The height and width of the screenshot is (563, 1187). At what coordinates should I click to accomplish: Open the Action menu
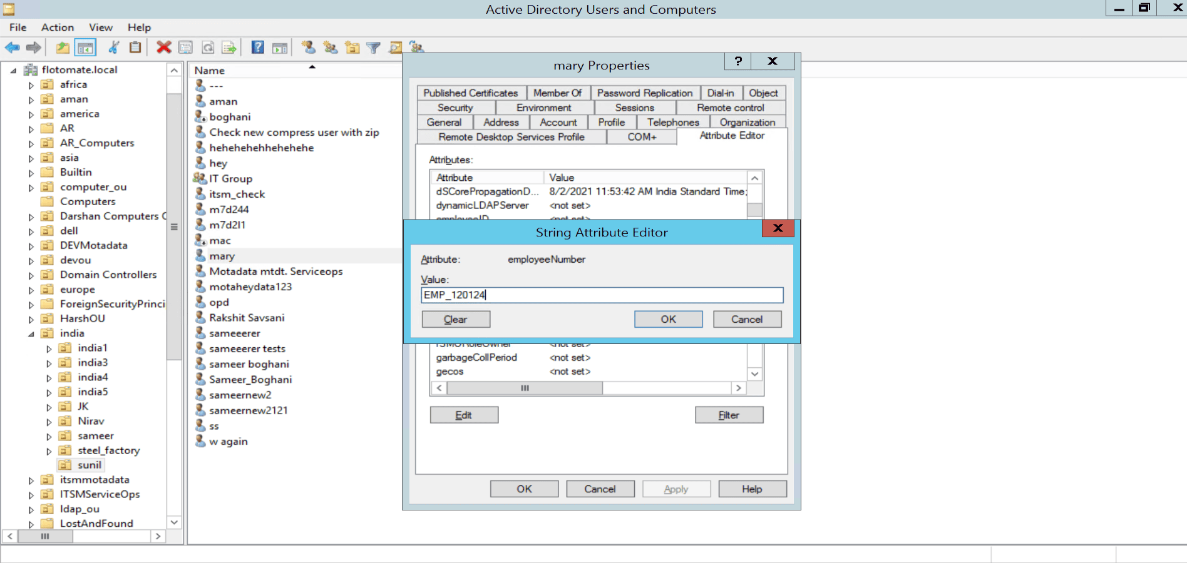(x=57, y=28)
